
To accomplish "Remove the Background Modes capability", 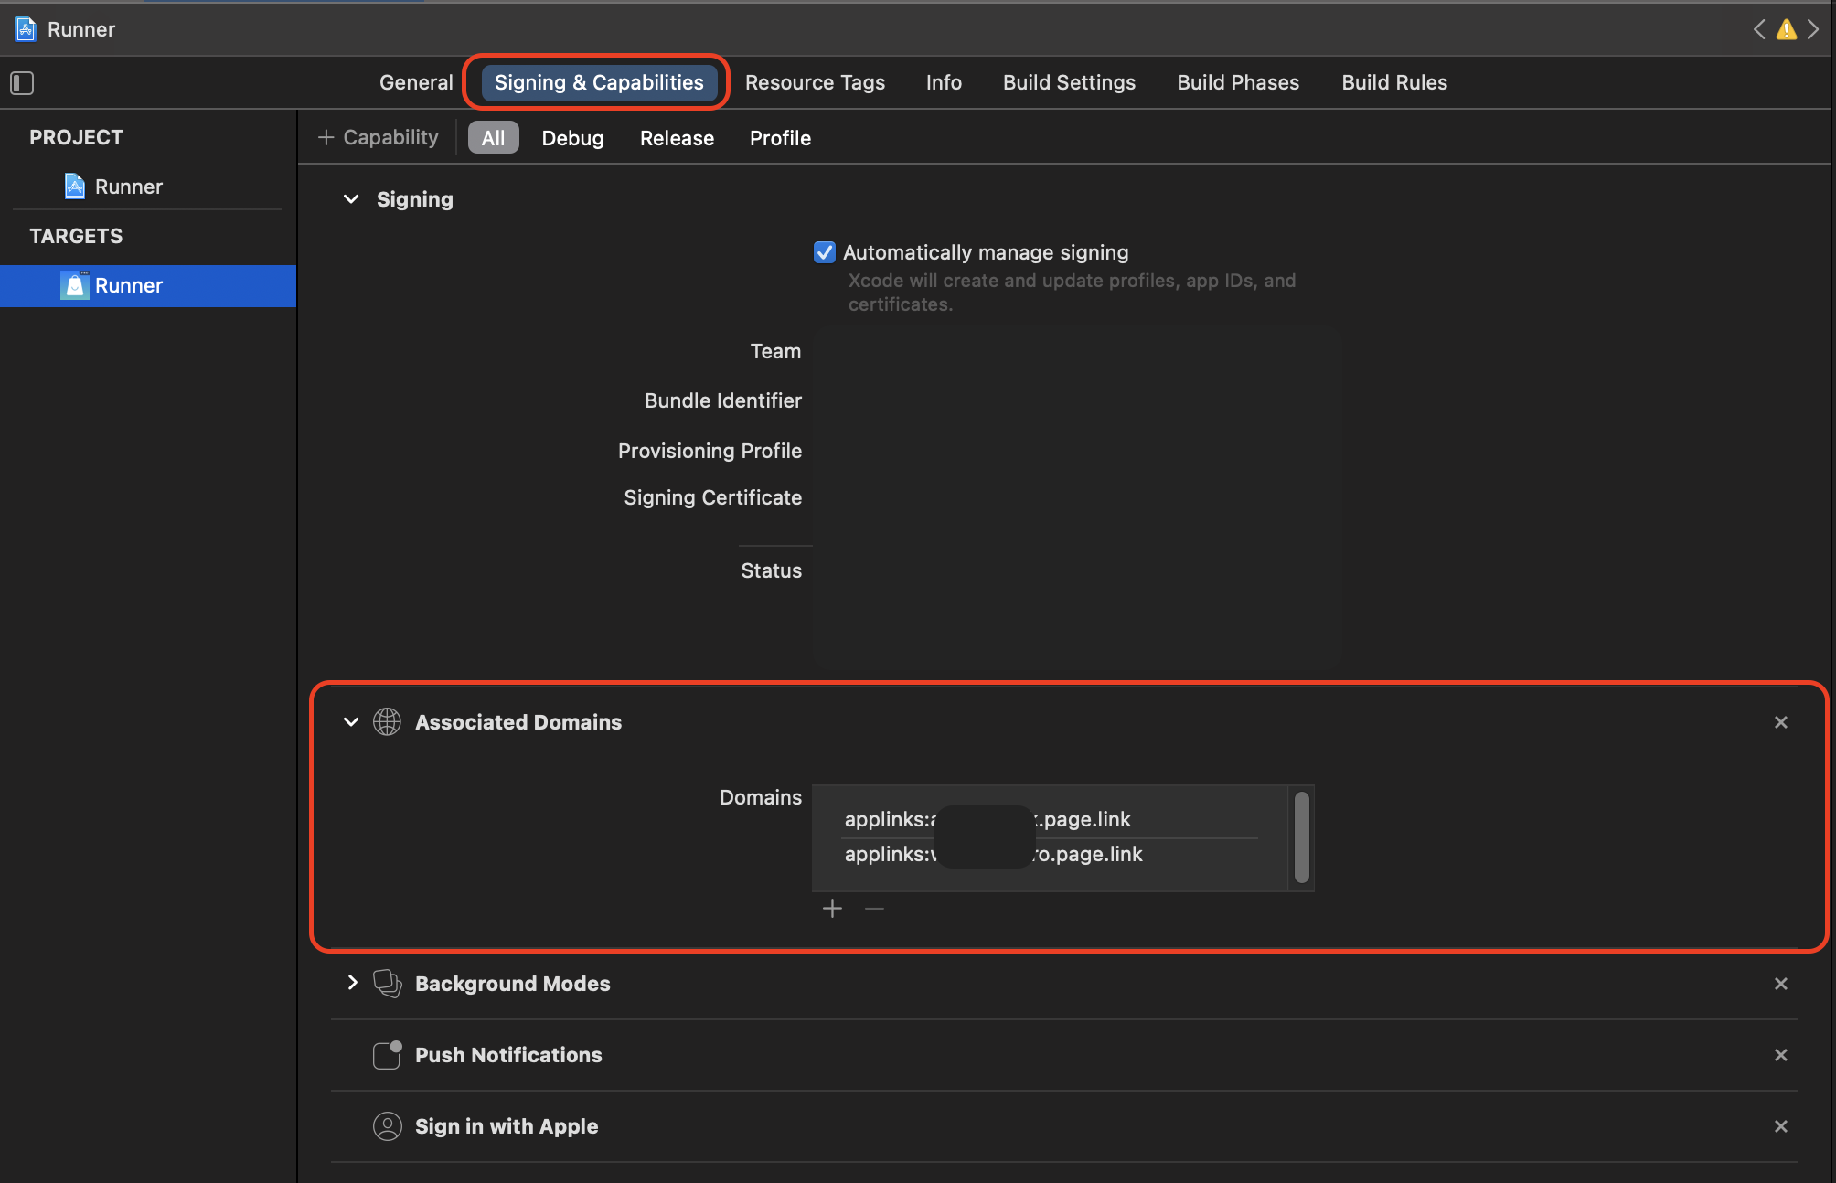I will point(1780,984).
